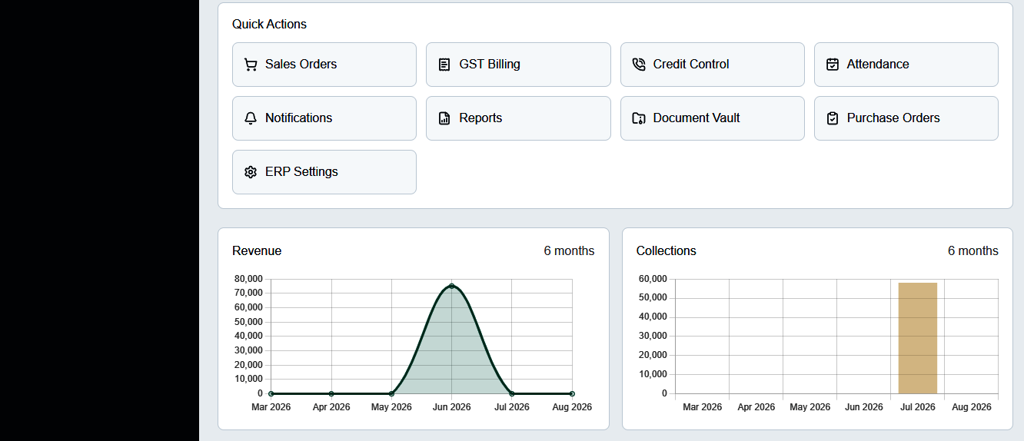Open the Purchase Orders quick action
Viewport: 1024px width, 441px height.
906,118
